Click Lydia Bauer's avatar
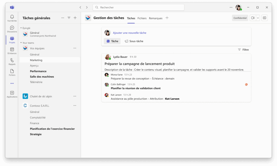The width and height of the screenshot is (277, 166). click(108, 57)
